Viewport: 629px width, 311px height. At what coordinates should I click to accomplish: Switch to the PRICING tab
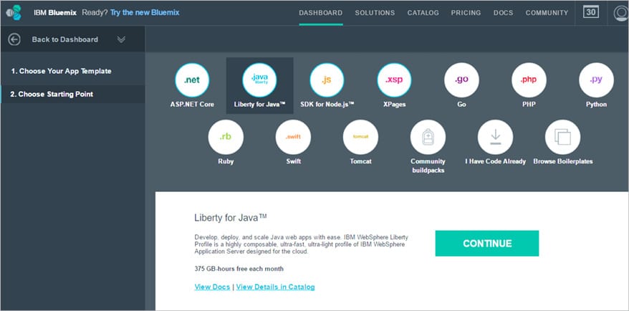pos(466,13)
